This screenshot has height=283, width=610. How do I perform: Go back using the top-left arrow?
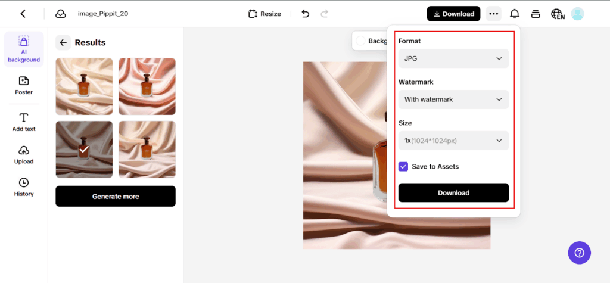(23, 14)
